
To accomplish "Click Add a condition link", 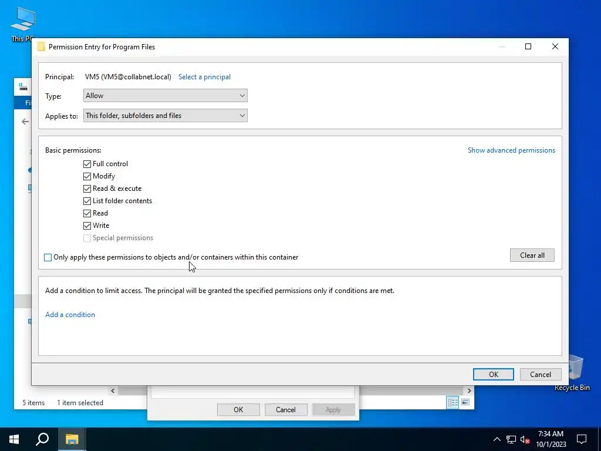I will 70,315.
